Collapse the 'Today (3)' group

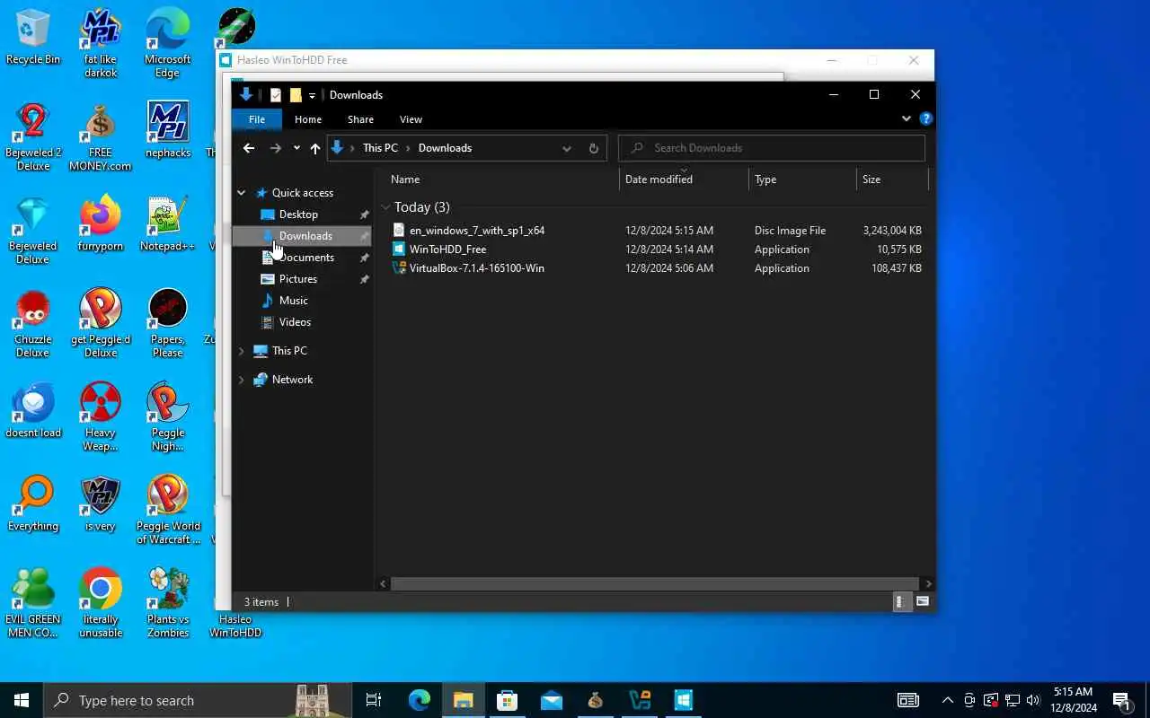(386, 207)
